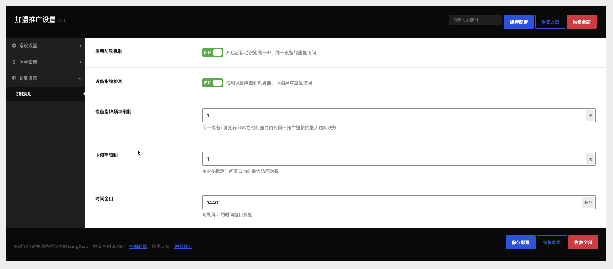Select the 防刷规则 submenu item
The width and height of the screenshot is (613, 269).
(x=45, y=94)
